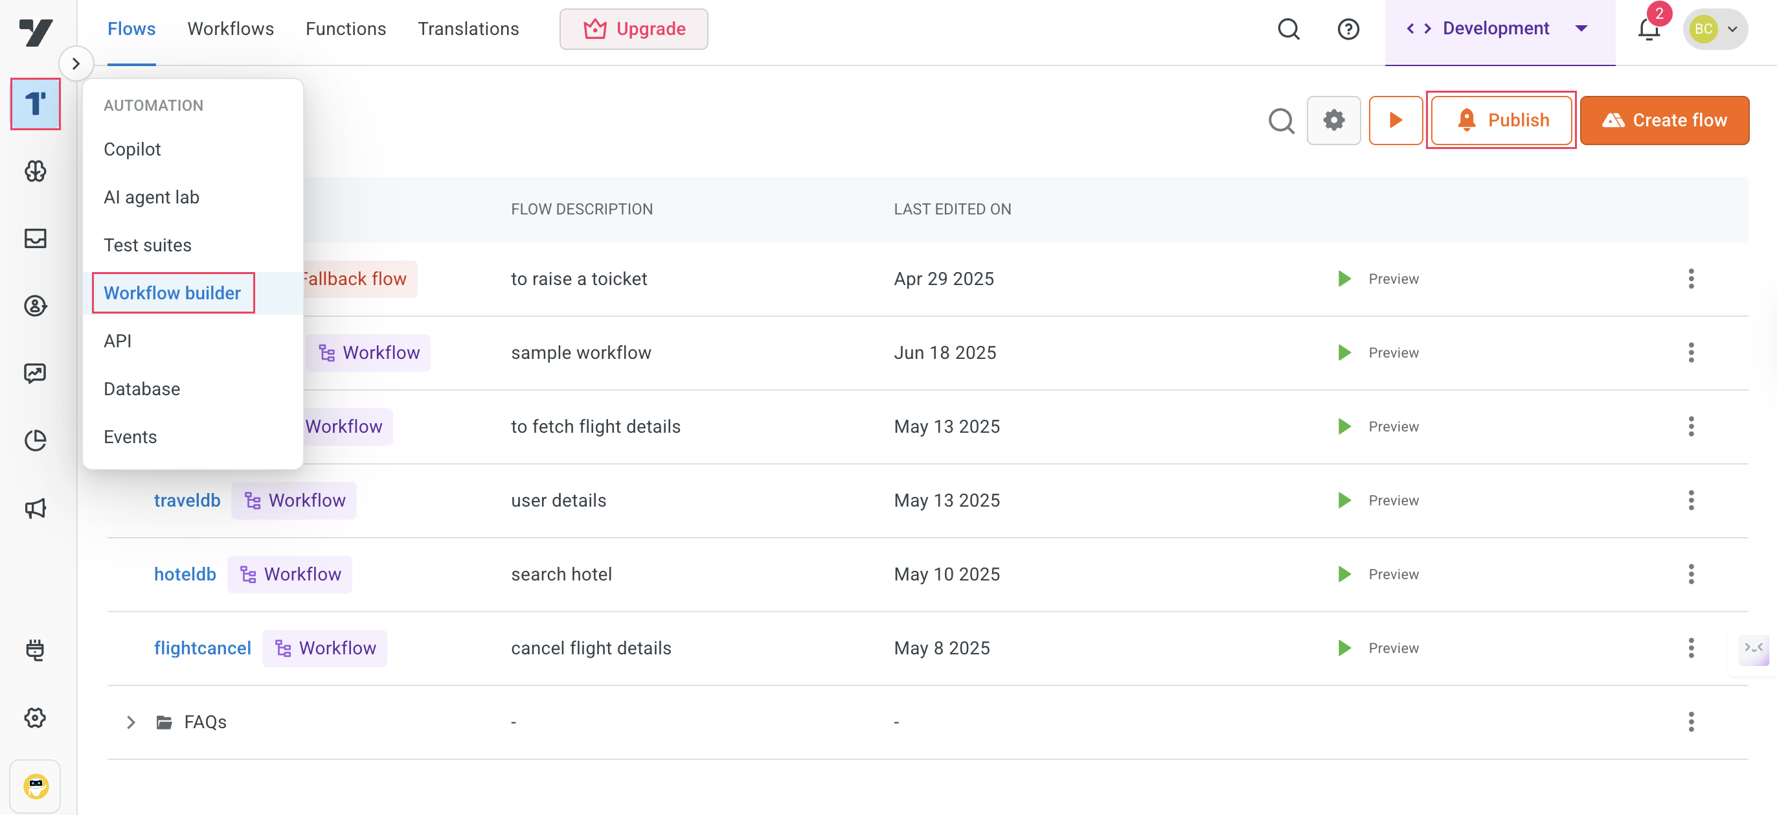Select Copilot in Automation menu
This screenshot has height=815, width=1777.
(192, 149)
